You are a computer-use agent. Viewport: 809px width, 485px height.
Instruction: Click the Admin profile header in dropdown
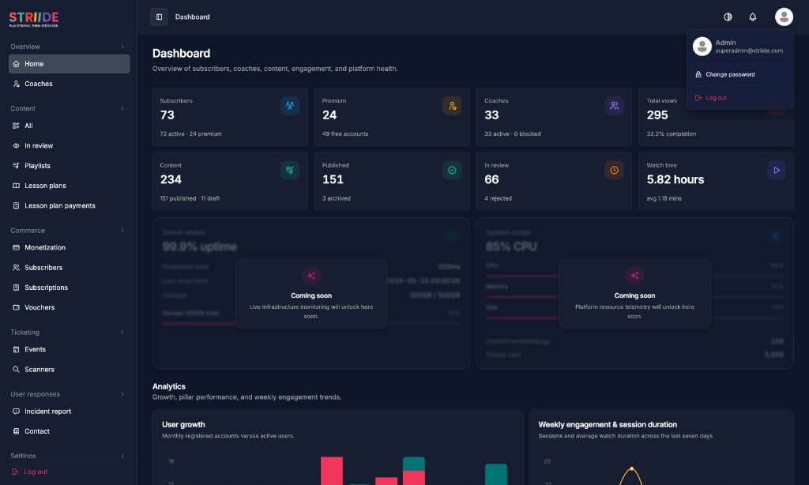pos(739,47)
